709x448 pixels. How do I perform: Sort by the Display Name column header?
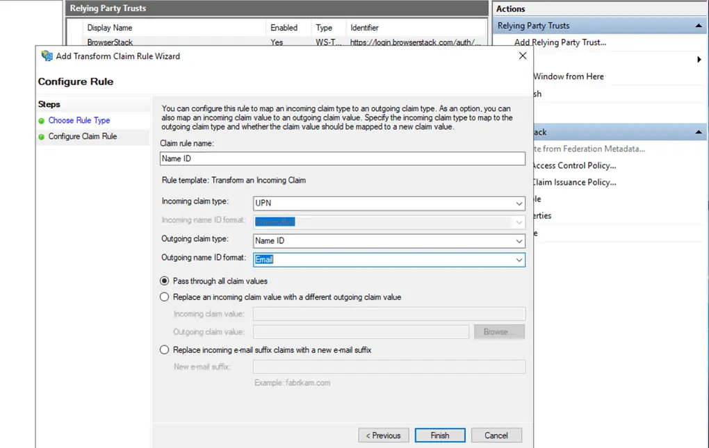click(110, 28)
